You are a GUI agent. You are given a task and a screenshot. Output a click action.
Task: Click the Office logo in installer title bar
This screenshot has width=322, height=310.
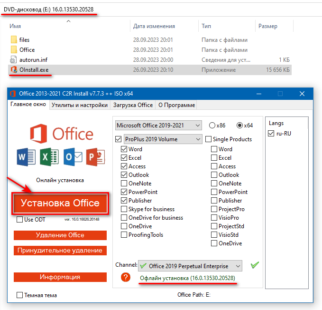13,94
